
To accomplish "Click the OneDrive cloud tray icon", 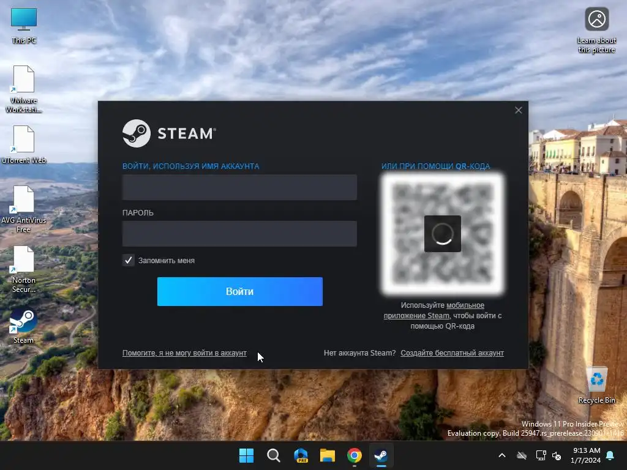I will click(522, 455).
